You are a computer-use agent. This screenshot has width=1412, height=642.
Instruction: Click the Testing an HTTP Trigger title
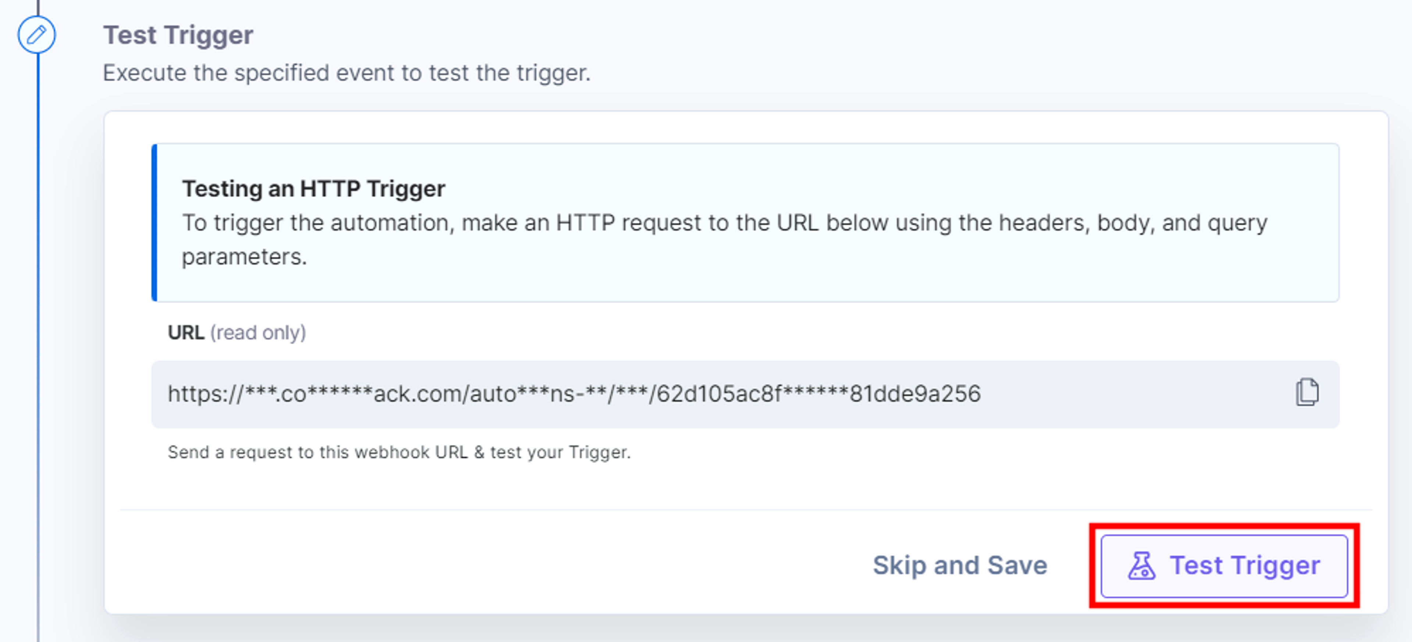point(314,189)
